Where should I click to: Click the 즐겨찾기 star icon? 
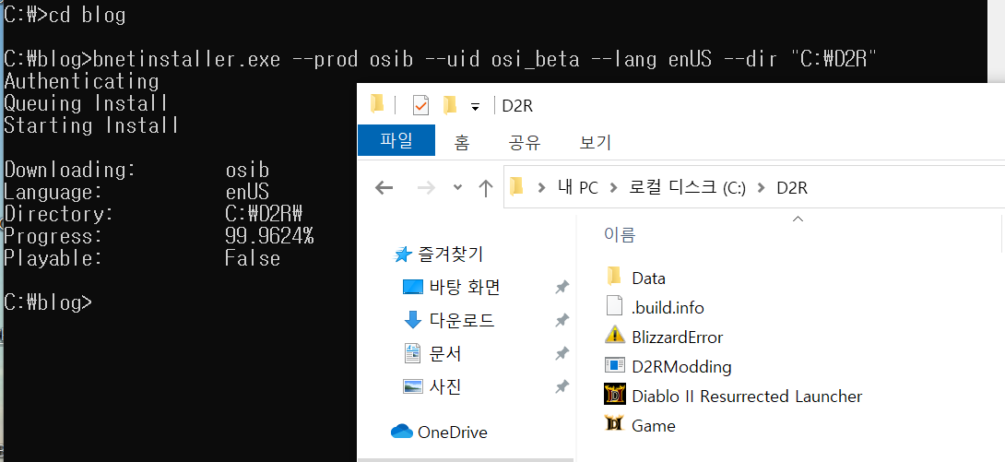coord(402,255)
